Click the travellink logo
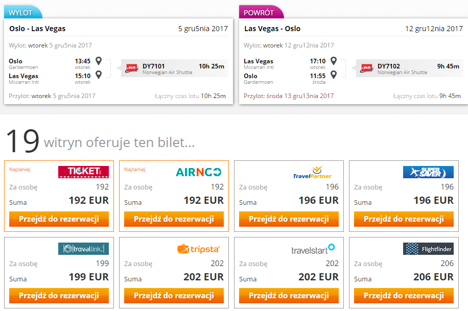Image resolution: width=468 pixels, height=311 pixels. click(83, 249)
